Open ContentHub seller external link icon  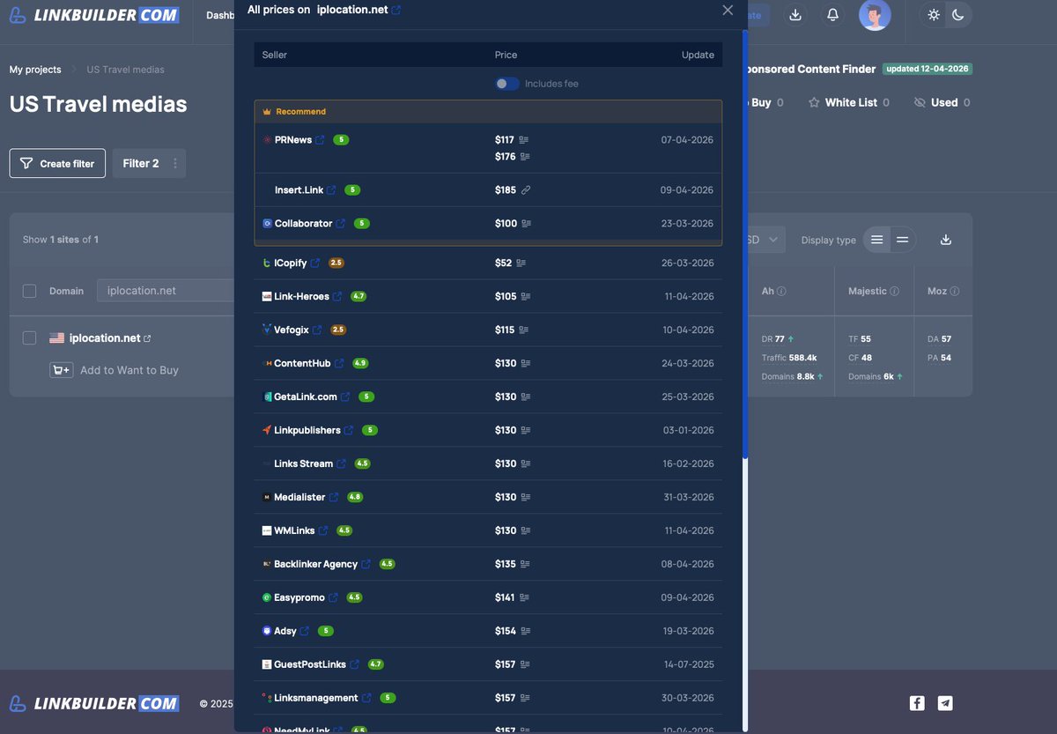(338, 364)
